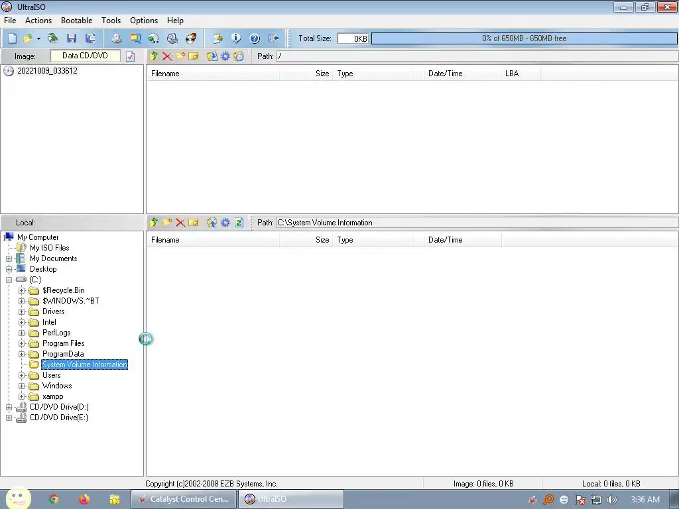The image size is (679, 509).
Task: Click the Data CD/DVD image type button
Action: (x=86, y=56)
